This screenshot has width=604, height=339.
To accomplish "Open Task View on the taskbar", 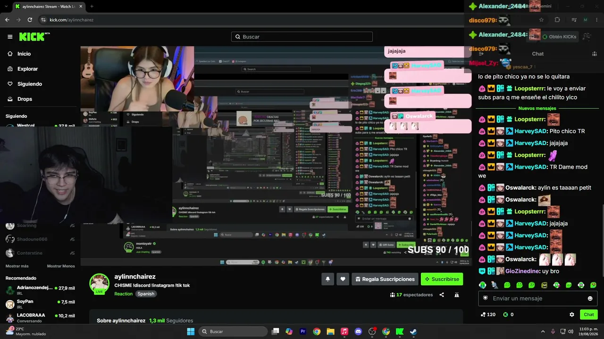I will click(276, 331).
